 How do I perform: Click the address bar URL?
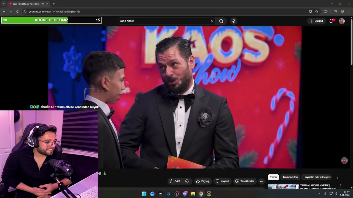pyautogui.click(x=55, y=12)
